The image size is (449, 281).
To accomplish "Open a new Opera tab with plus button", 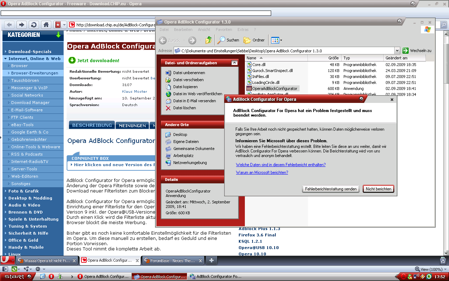I will [x=211, y=261].
